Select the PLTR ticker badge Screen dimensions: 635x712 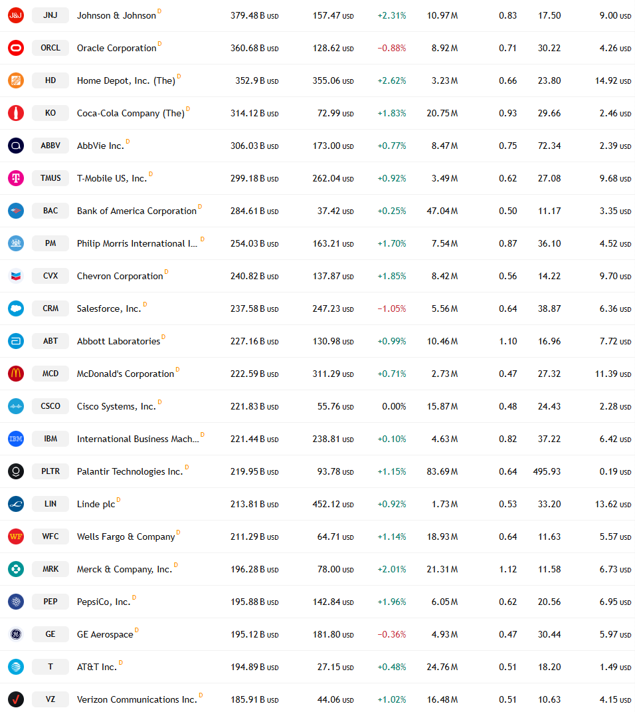pos(50,471)
